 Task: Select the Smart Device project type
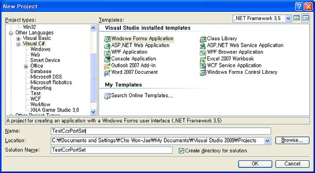coord(45,60)
